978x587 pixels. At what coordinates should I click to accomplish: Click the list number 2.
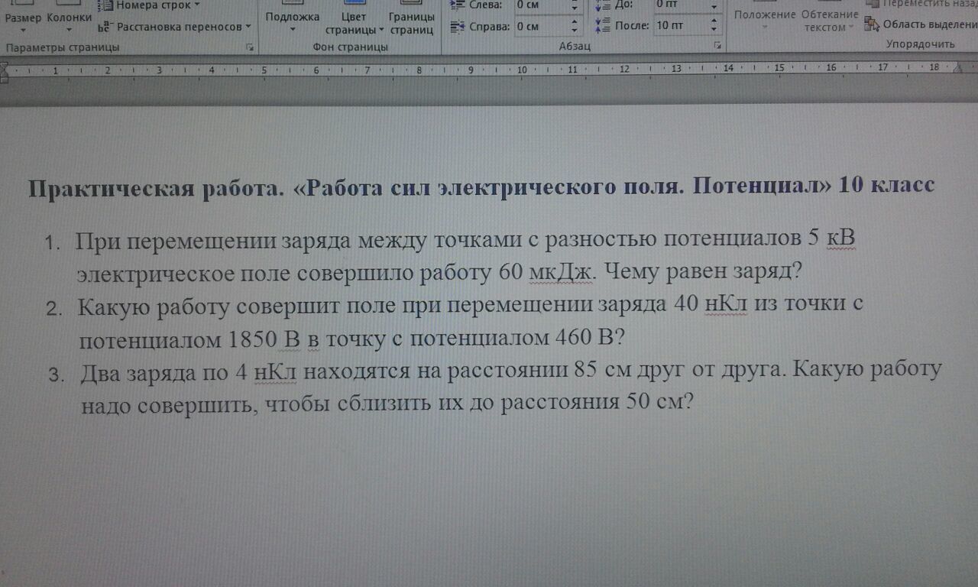53,310
